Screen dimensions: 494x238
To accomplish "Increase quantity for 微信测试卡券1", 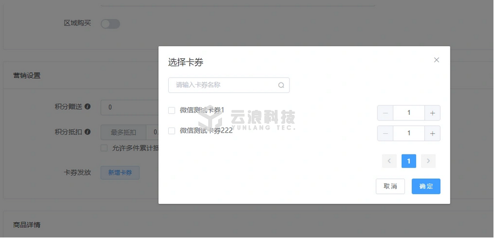I will (432, 113).
